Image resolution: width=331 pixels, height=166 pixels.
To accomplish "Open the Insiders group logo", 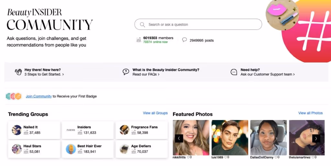I will coord(71,130).
